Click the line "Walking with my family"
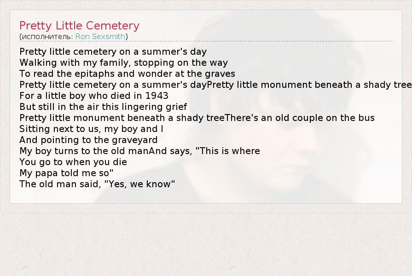 coord(123,63)
